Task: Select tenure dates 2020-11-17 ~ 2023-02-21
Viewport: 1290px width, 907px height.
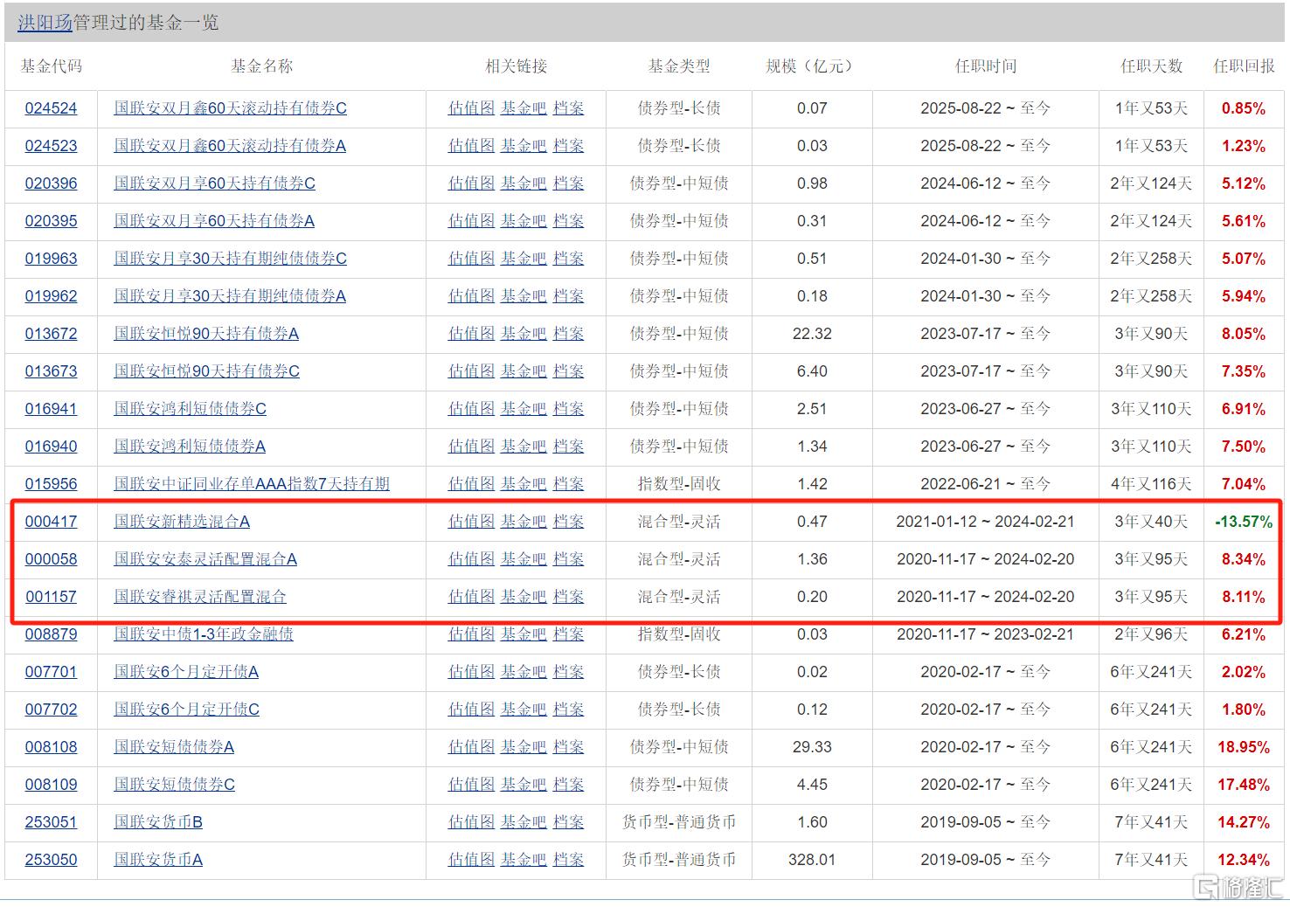Action: tap(985, 634)
